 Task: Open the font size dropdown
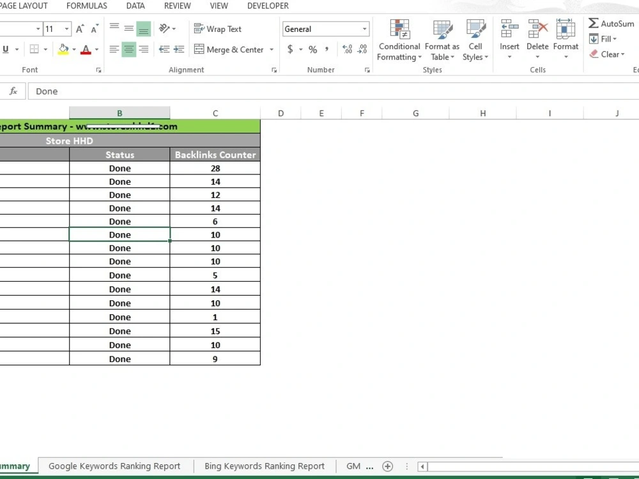[x=66, y=29]
